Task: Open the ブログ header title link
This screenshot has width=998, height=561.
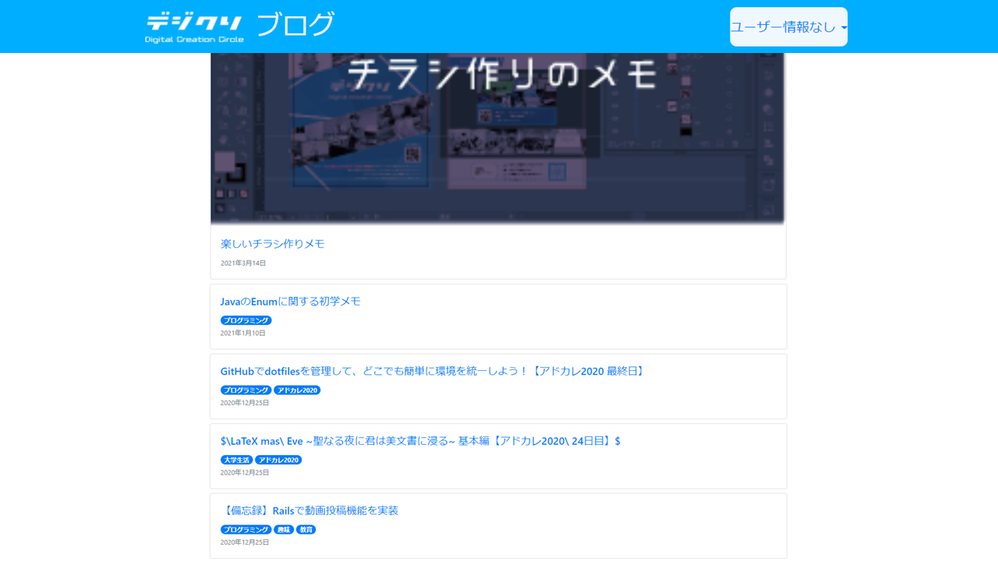Action: (296, 25)
